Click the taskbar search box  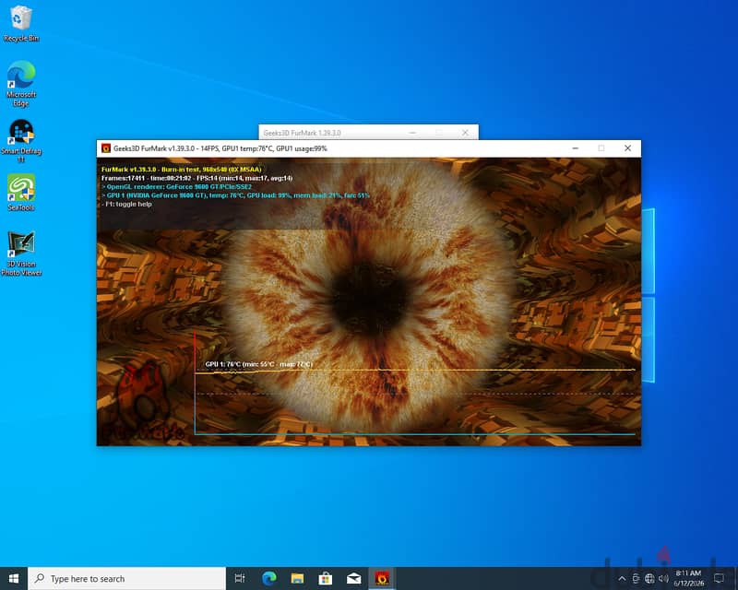point(127,578)
